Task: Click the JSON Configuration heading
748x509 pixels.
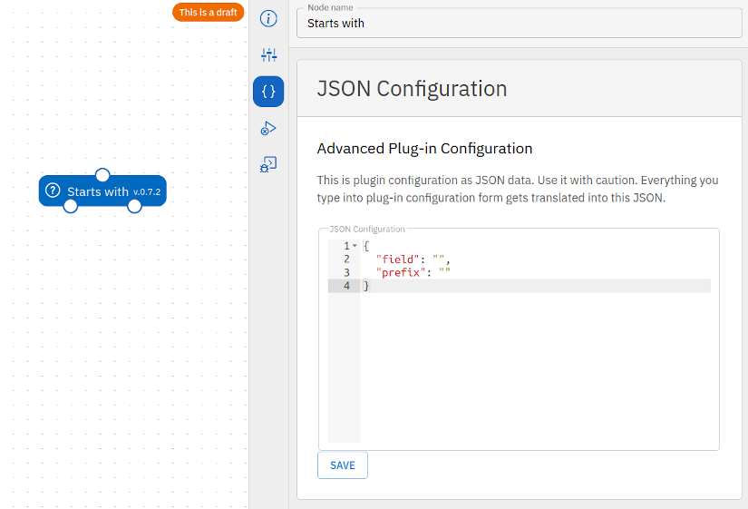Action: (x=412, y=89)
